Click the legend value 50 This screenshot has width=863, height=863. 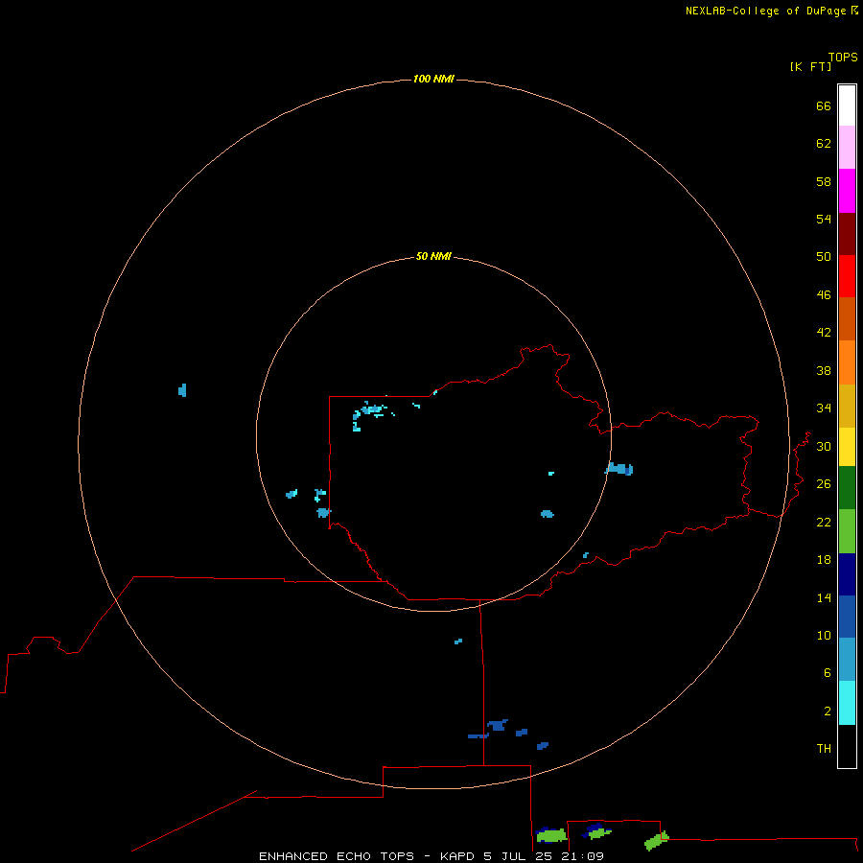point(824,256)
